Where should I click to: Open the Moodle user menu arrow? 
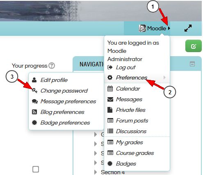169,28
